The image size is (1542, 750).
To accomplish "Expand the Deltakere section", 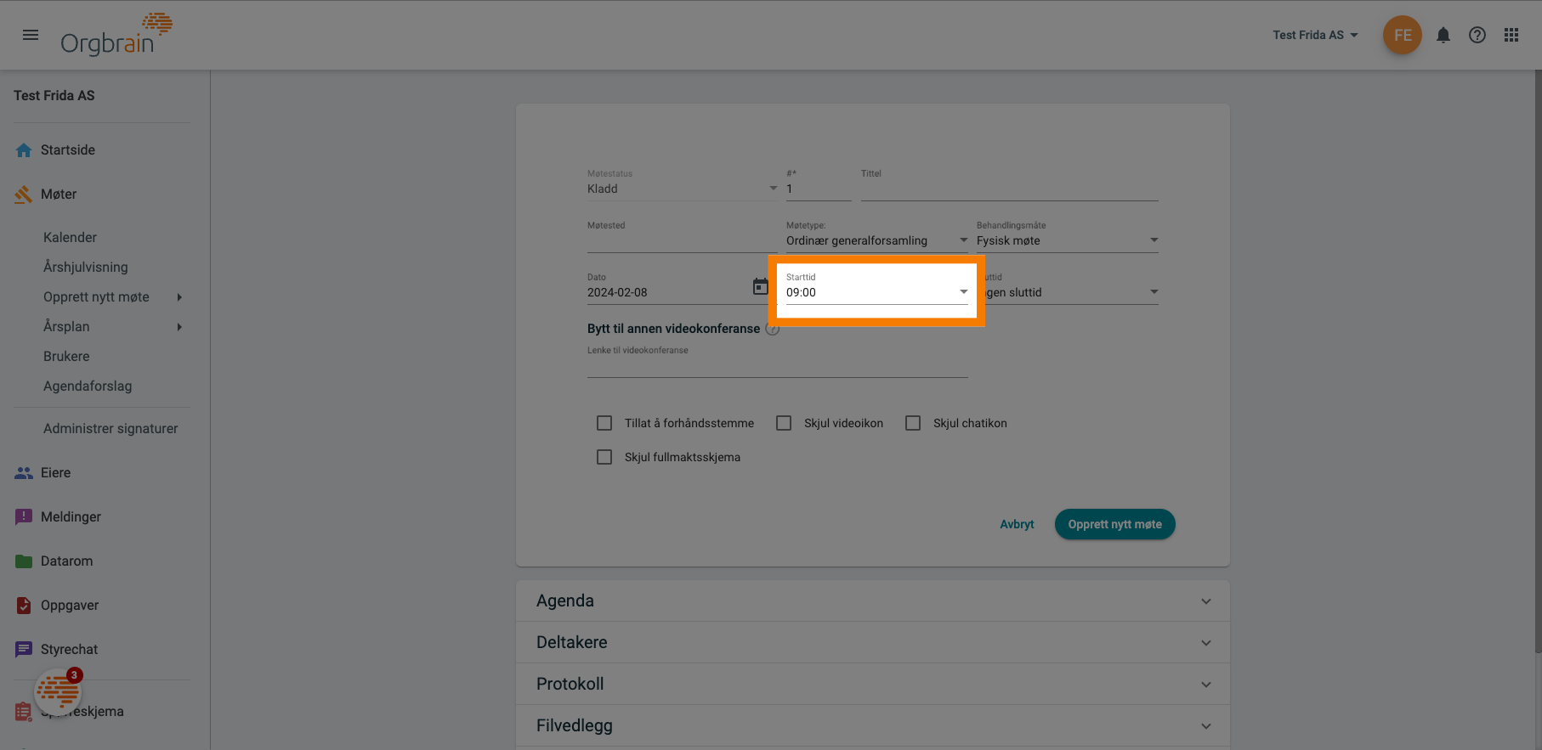I will [873, 643].
